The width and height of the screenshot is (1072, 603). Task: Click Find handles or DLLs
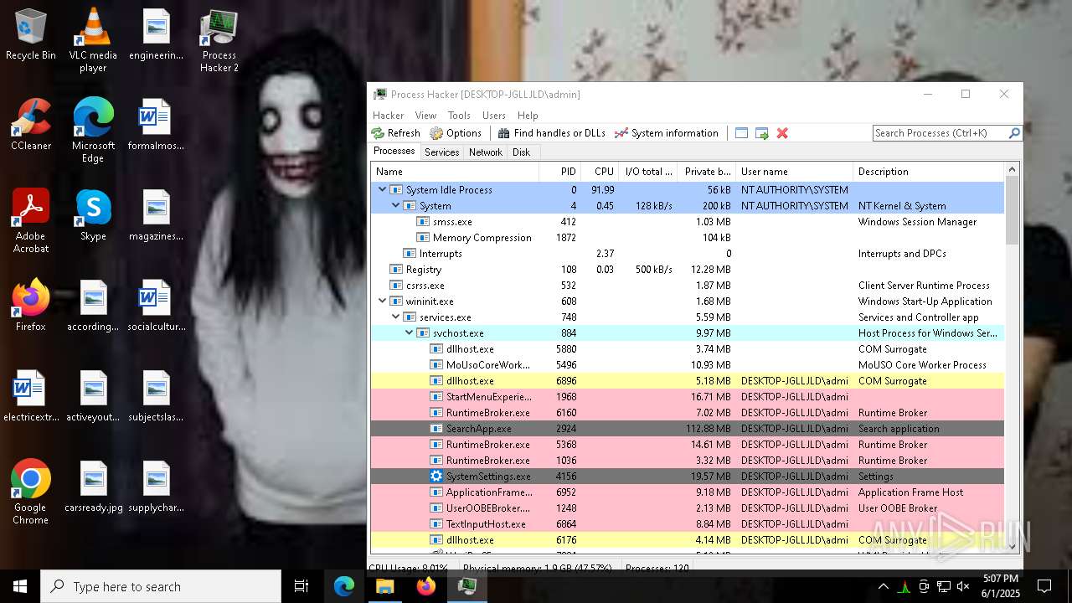(x=551, y=133)
